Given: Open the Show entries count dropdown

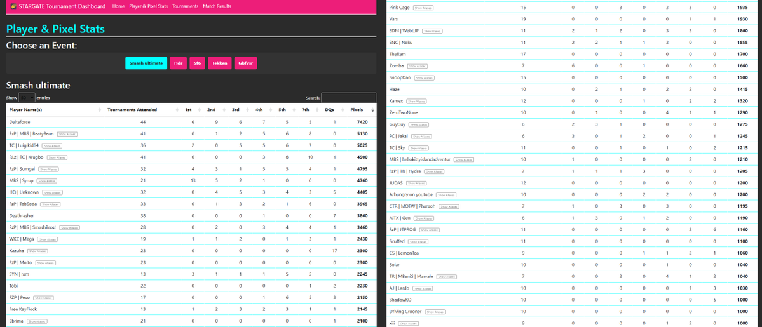Looking at the screenshot, I should 27,98.
